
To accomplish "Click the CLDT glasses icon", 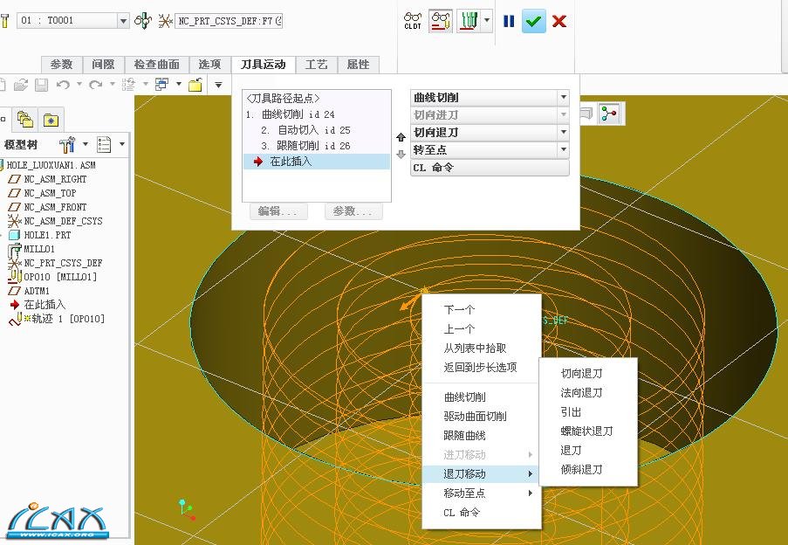I will click(413, 21).
